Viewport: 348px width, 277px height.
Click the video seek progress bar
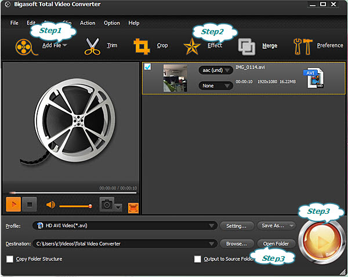[73, 193]
